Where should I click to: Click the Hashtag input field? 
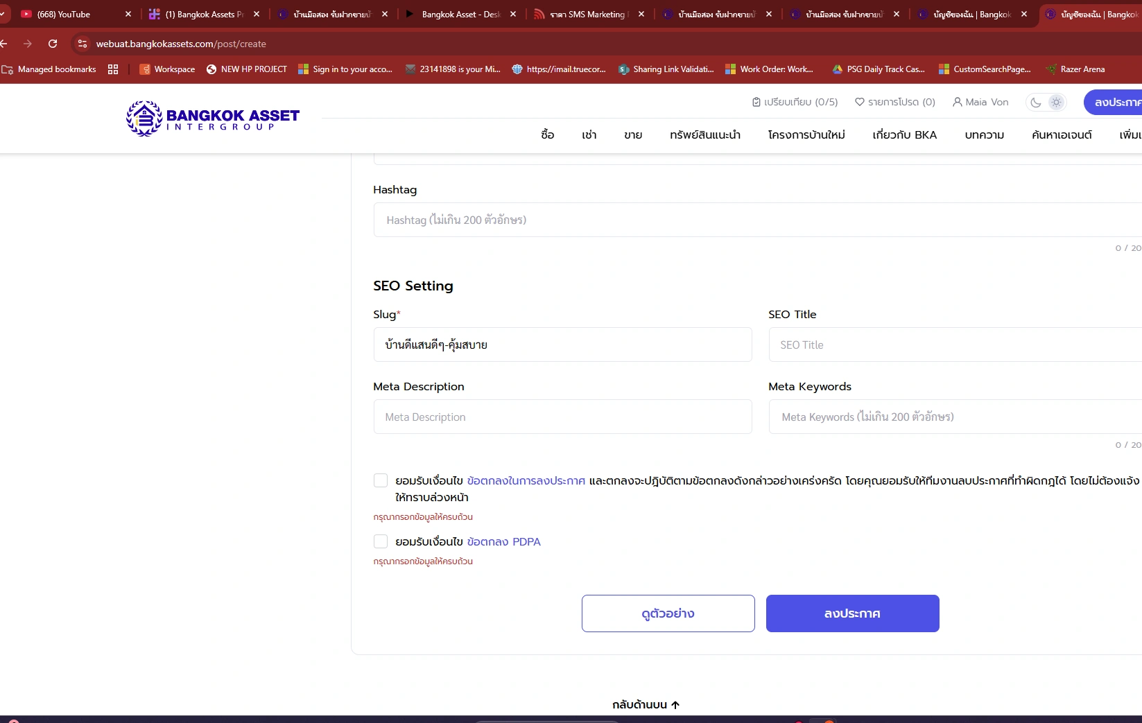pyautogui.click(x=757, y=220)
